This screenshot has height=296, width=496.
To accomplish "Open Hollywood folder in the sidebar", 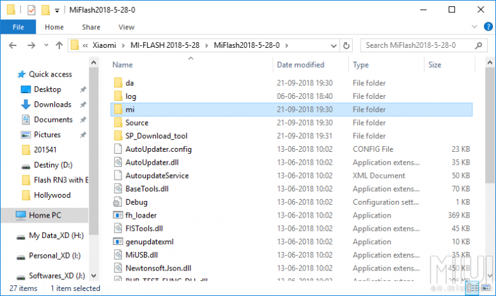I will tap(52, 195).
